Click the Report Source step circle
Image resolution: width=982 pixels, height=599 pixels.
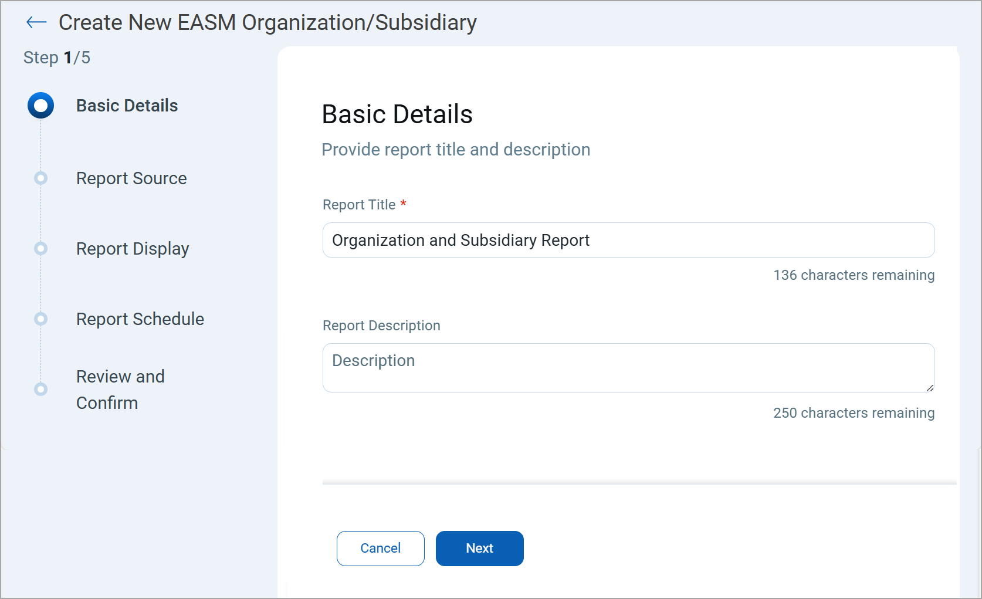point(40,178)
